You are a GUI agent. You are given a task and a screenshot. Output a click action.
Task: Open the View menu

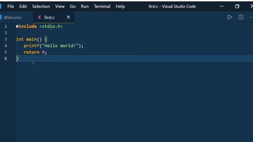(60, 6)
